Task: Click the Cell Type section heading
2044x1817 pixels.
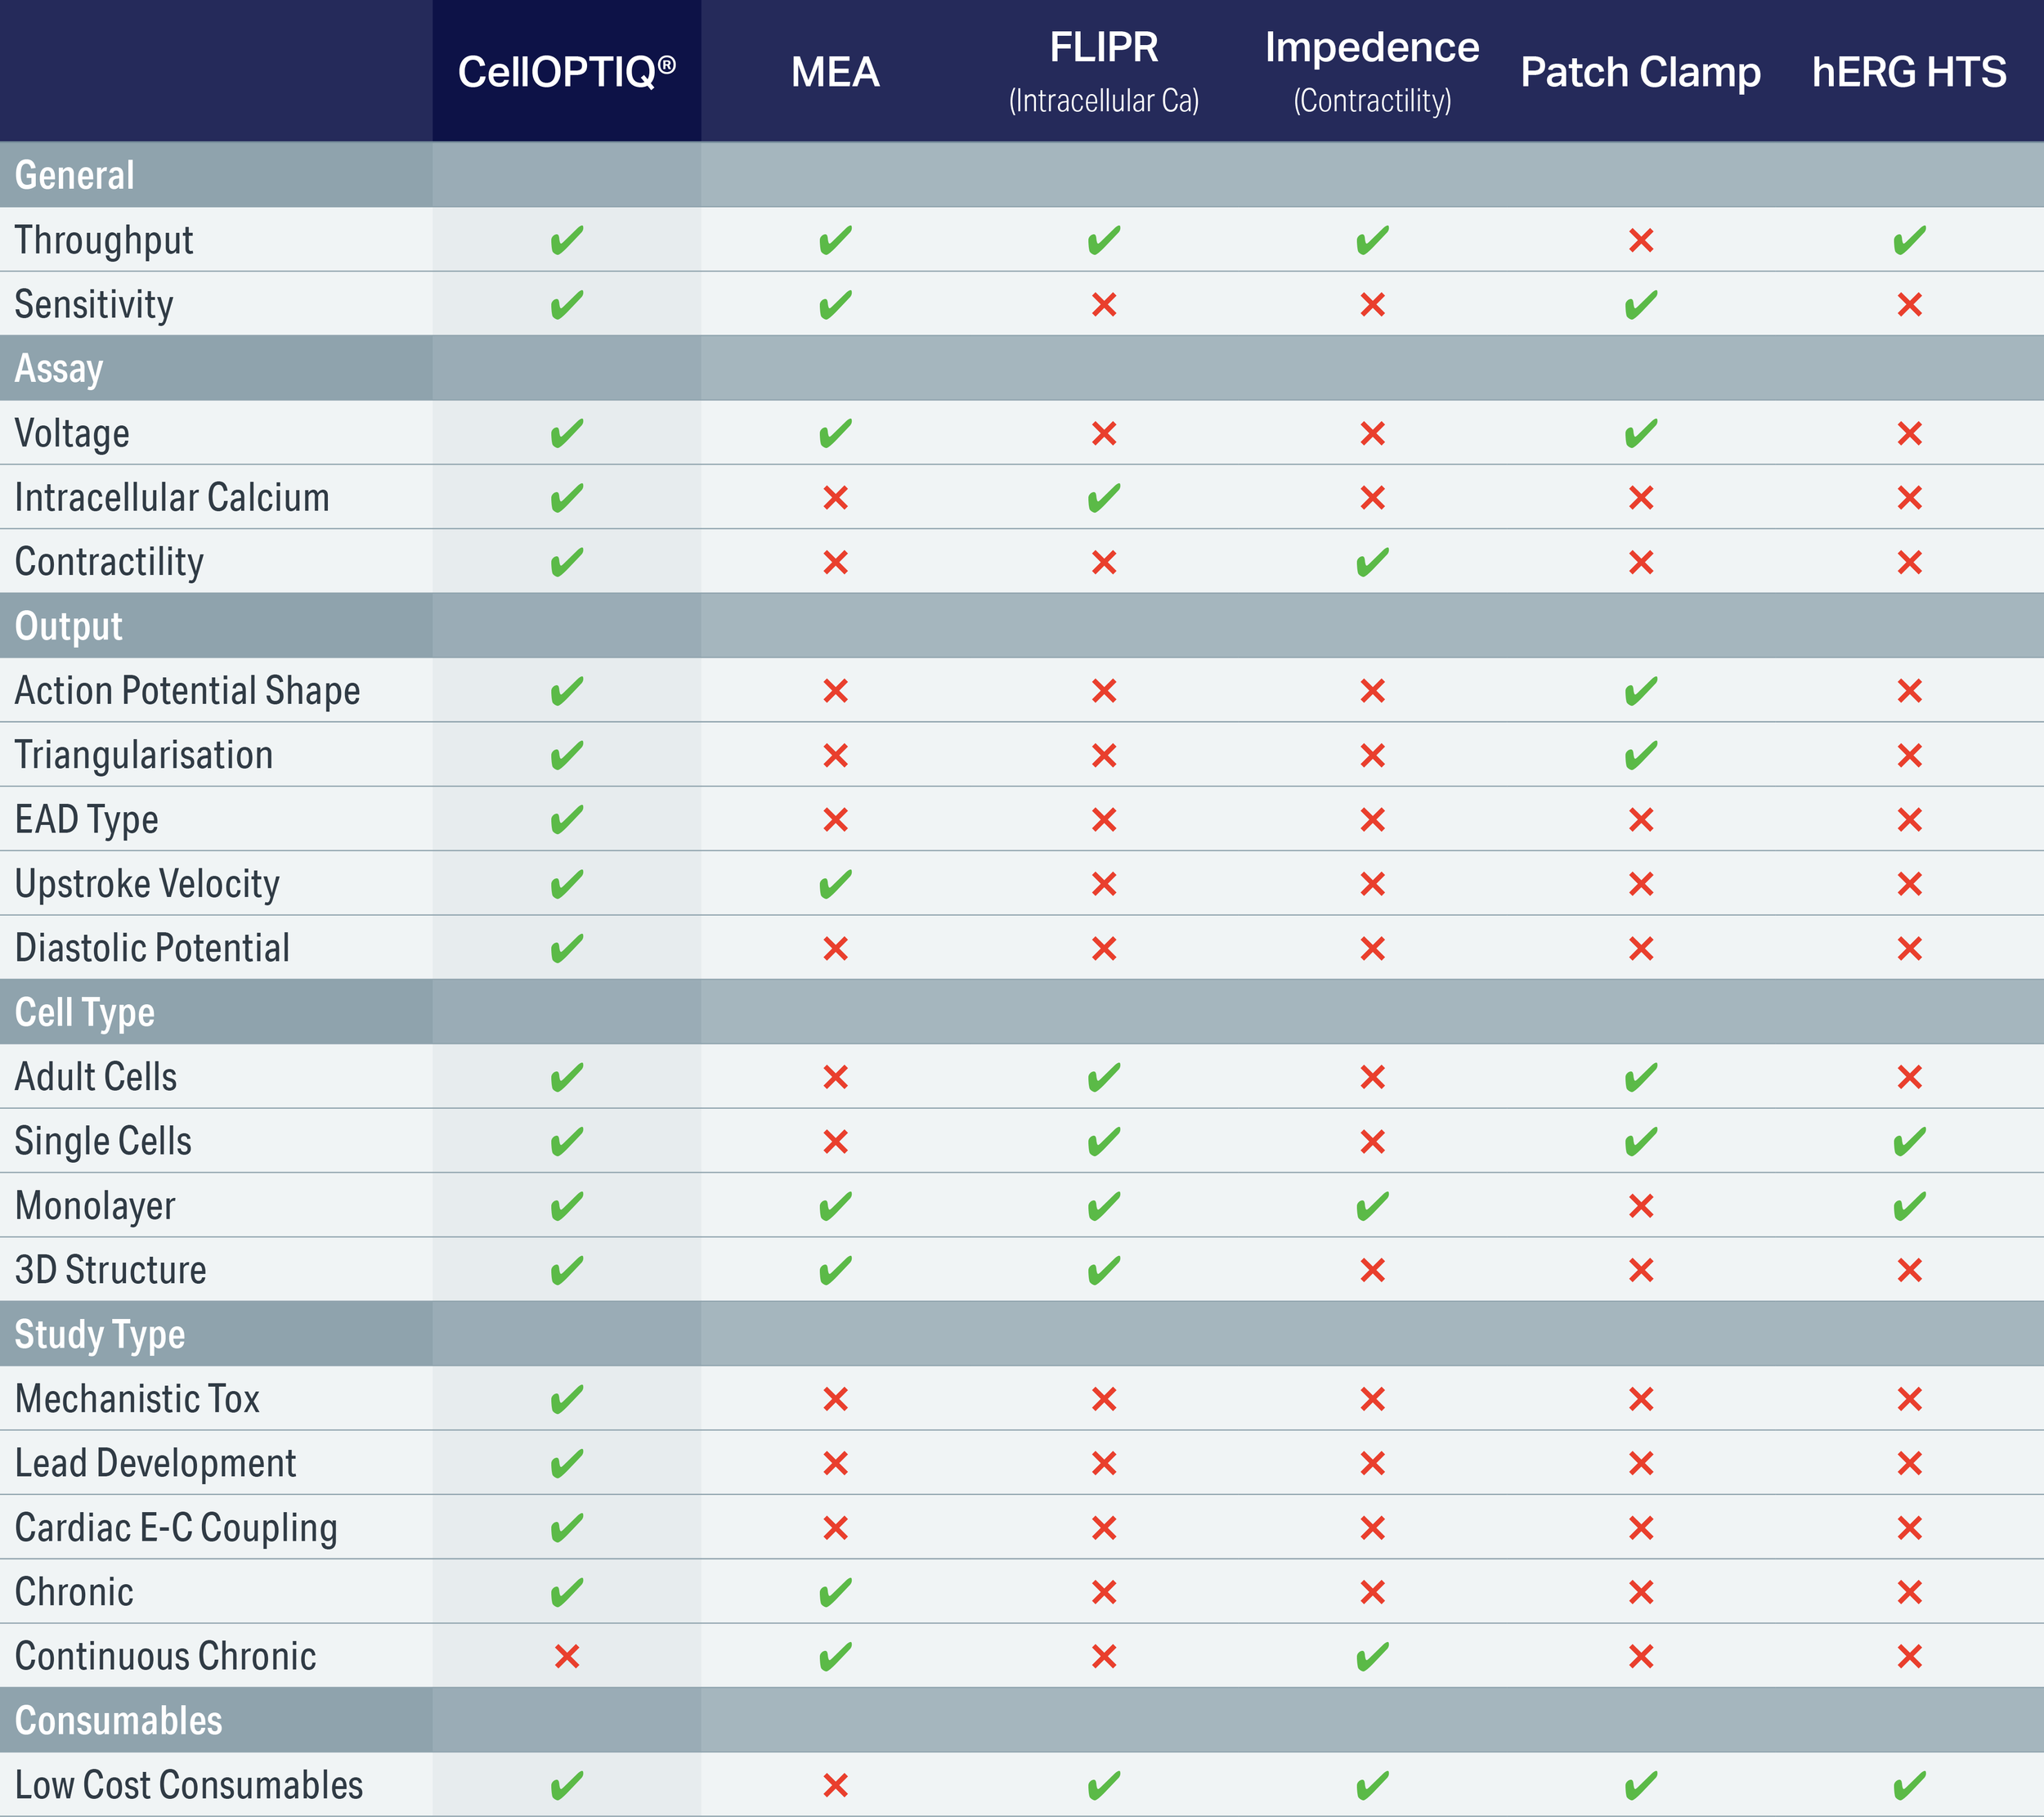Action: pos(85,1012)
